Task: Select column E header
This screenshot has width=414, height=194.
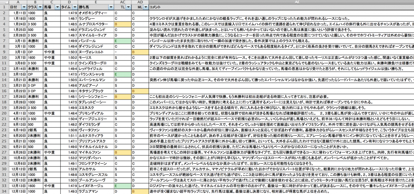Action: tap(96, 2)
